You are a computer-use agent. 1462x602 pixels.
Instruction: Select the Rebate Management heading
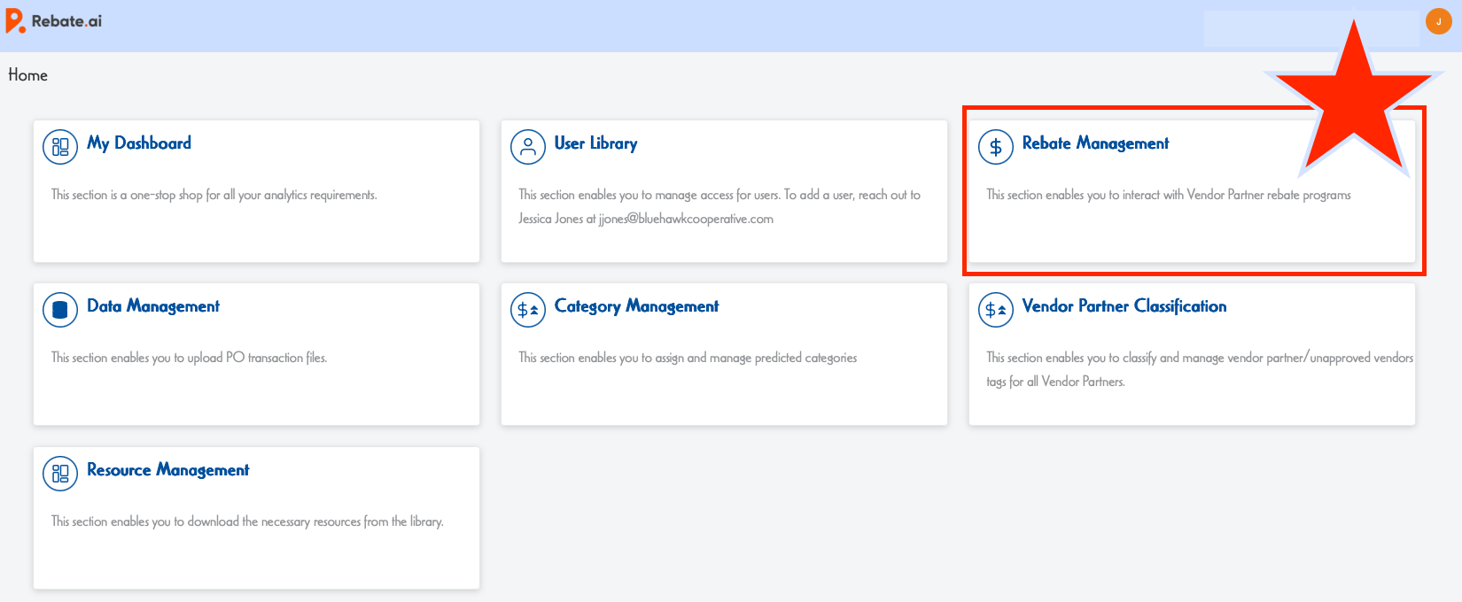point(1095,143)
